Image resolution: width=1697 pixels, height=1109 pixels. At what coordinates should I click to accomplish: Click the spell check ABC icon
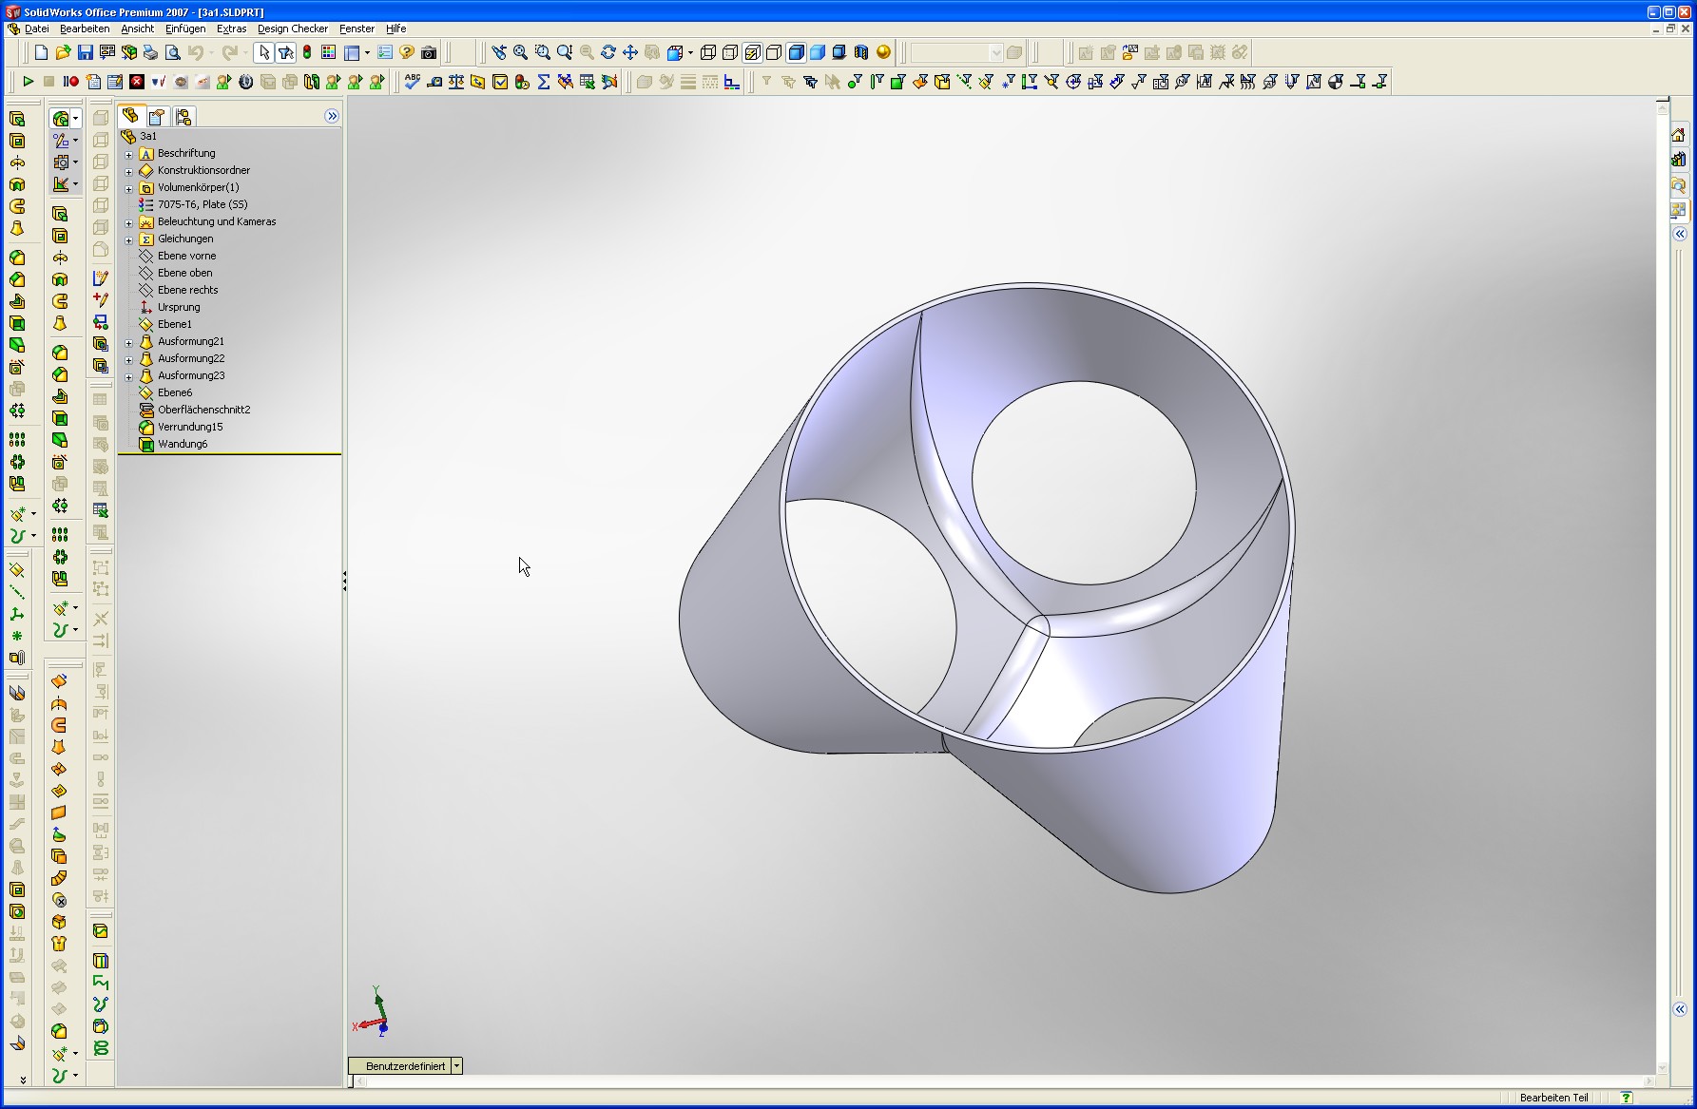pos(412,82)
